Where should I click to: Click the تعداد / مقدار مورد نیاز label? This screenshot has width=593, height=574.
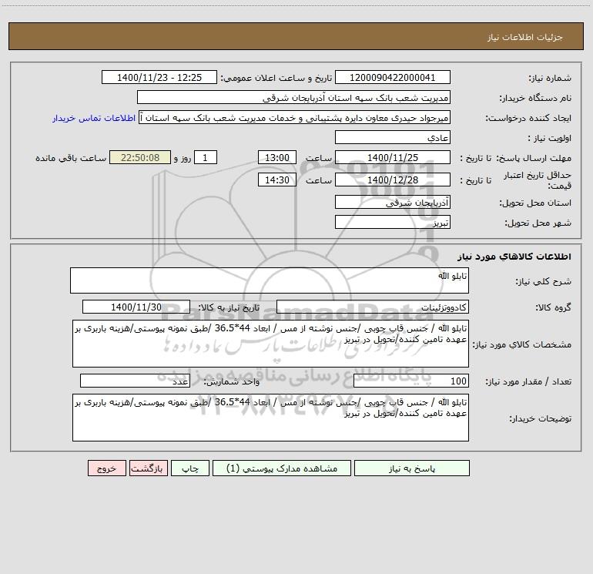coord(528,381)
